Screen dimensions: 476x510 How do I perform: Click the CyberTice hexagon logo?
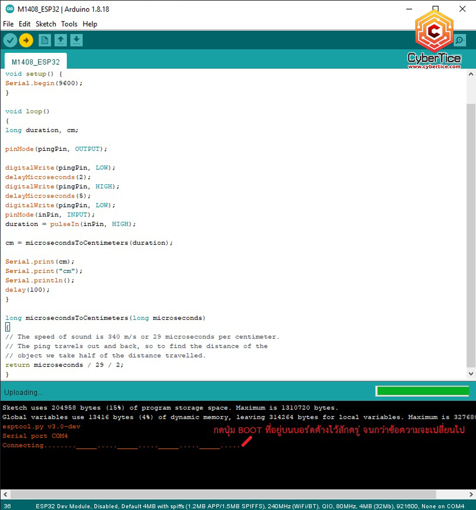click(434, 31)
